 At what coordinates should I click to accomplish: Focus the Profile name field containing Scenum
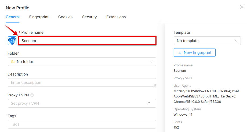87,41
